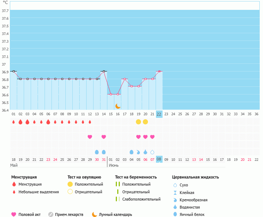Click the dry cervical fluid icon on day 21
263x217 pixels.
pos(152,152)
